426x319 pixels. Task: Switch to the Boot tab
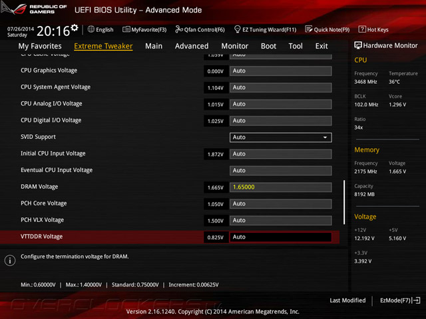point(268,46)
